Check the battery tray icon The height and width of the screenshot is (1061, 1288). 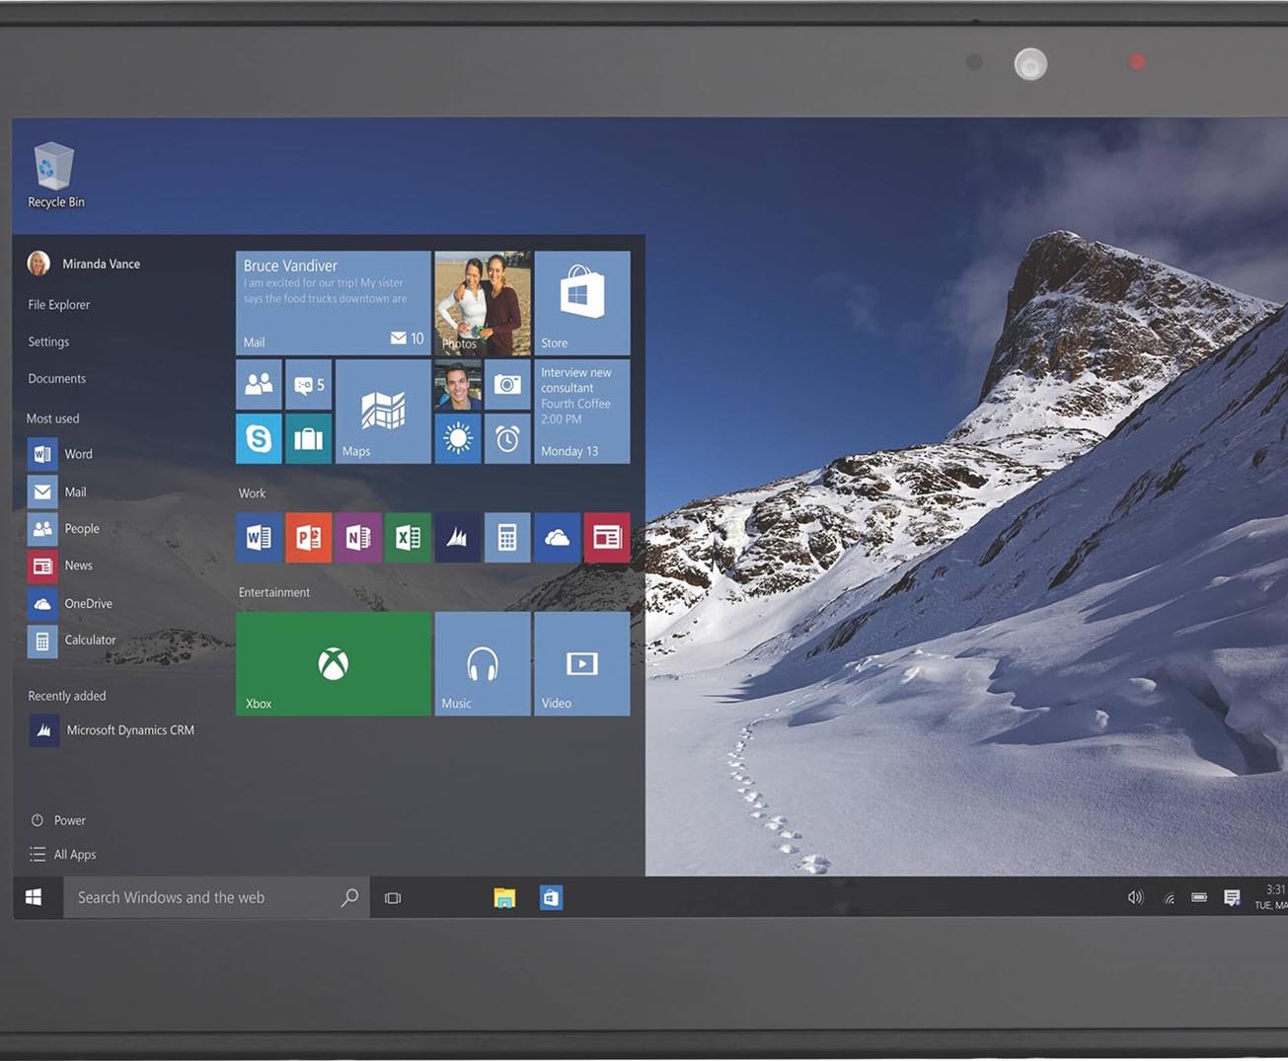click(1199, 897)
